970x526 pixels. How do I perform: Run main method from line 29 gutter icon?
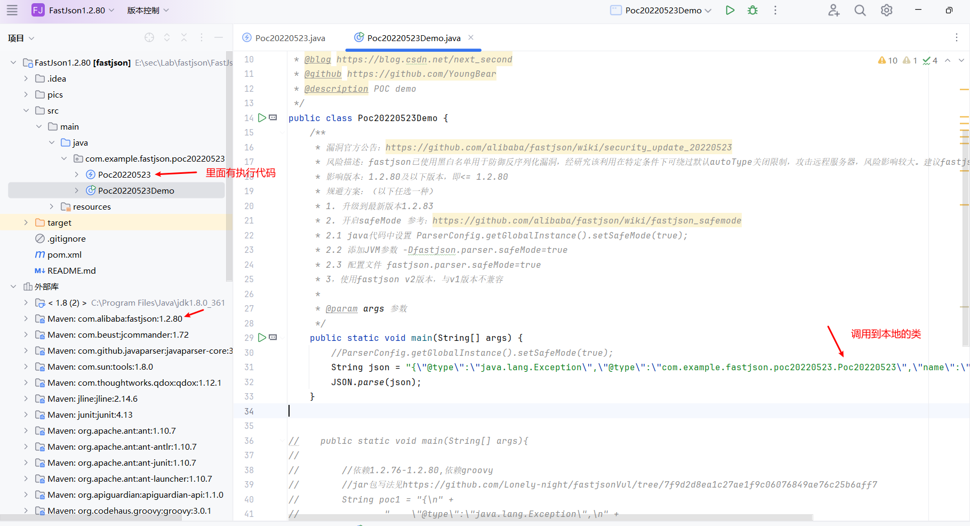[x=262, y=338]
